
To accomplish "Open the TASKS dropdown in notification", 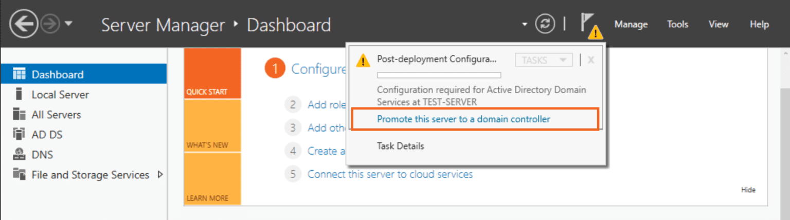I will pyautogui.click(x=544, y=60).
